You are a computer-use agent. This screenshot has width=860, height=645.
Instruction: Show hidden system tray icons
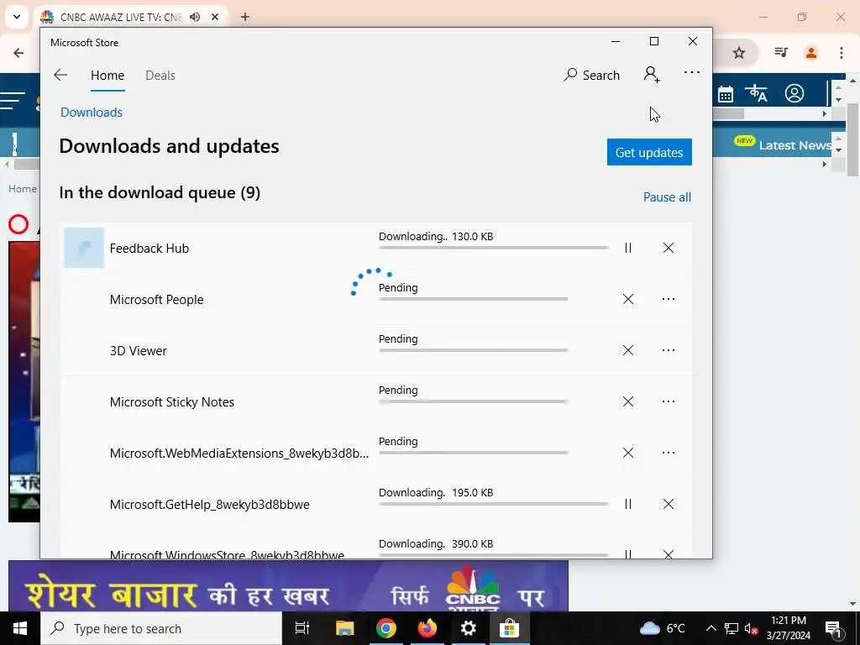tap(711, 628)
